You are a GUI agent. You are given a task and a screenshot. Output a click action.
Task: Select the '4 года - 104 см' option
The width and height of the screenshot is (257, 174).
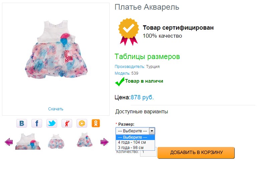click(132, 142)
